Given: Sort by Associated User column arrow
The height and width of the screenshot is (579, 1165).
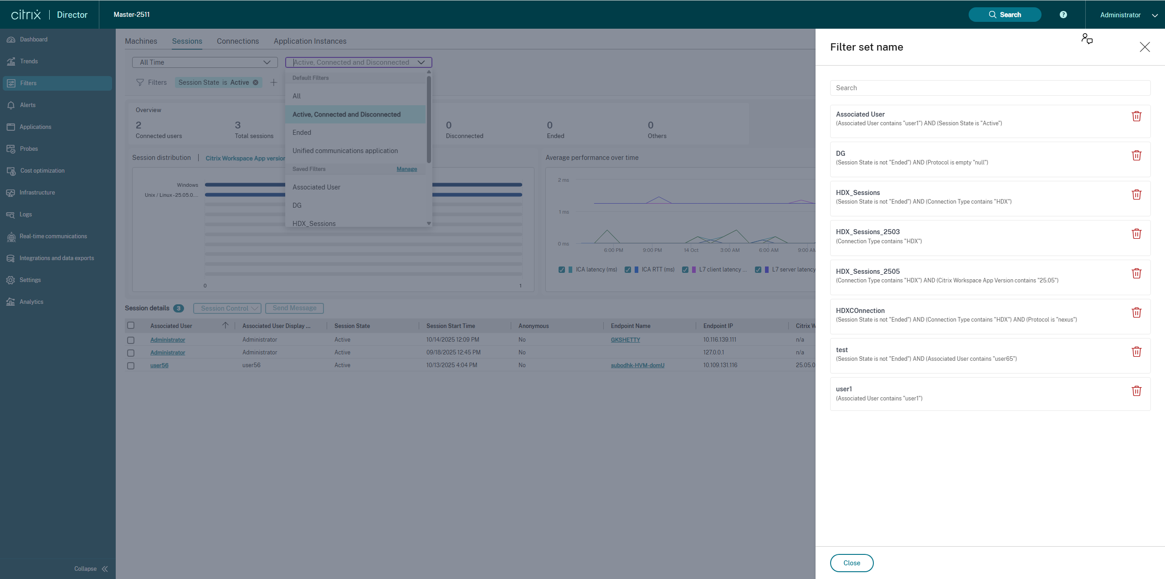Looking at the screenshot, I should 225,325.
